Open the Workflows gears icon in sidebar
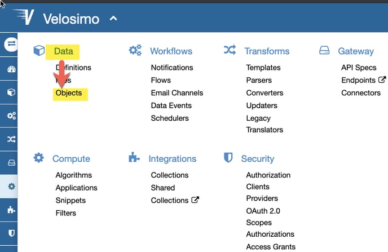This screenshot has width=388, height=252. pos(11,116)
